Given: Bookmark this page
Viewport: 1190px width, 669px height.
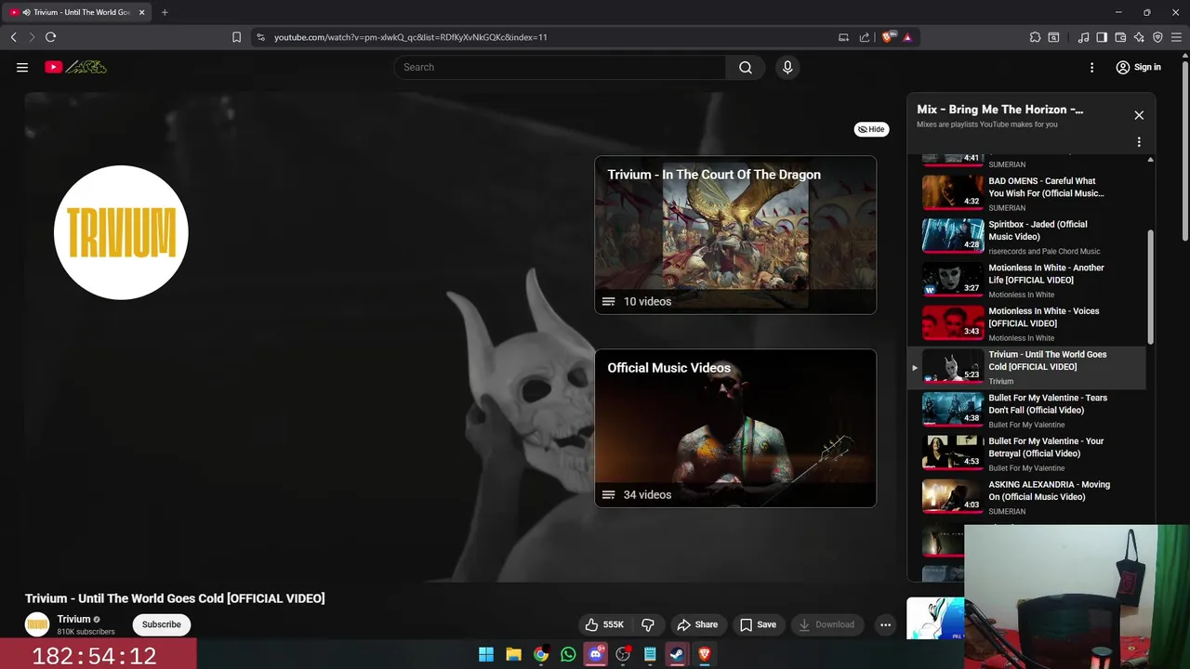Looking at the screenshot, I should click(x=236, y=37).
